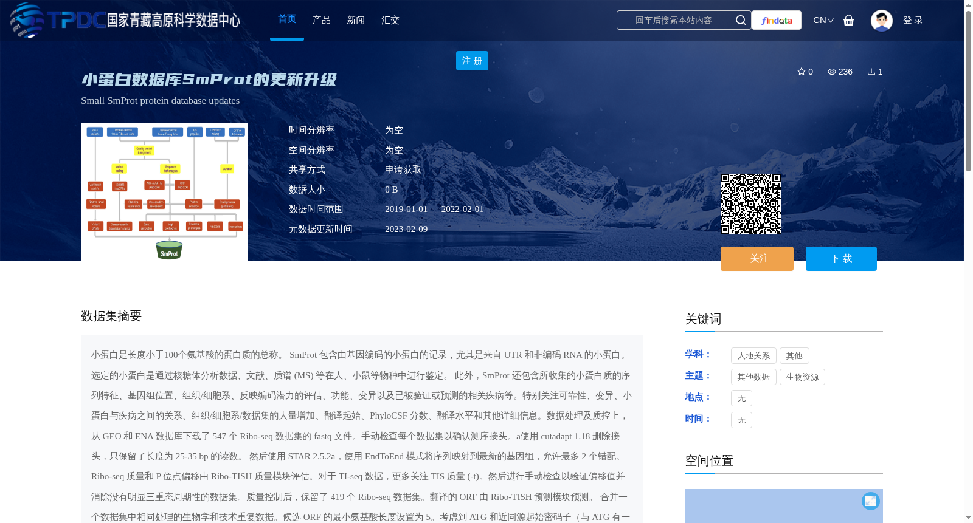Click the TPDC logo in the header
Viewport: 973px width, 523px height.
click(125, 20)
